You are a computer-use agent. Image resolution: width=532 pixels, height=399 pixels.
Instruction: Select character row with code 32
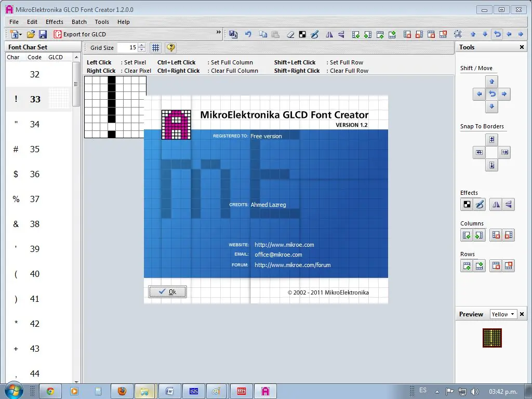38,74
